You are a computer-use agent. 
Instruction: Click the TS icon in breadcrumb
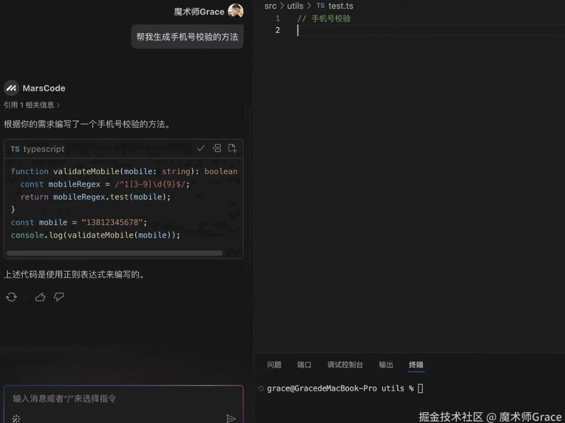pyautogui.click(x=321, y=6)
